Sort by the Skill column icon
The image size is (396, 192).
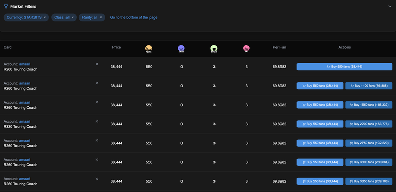[x=181, y=49]
